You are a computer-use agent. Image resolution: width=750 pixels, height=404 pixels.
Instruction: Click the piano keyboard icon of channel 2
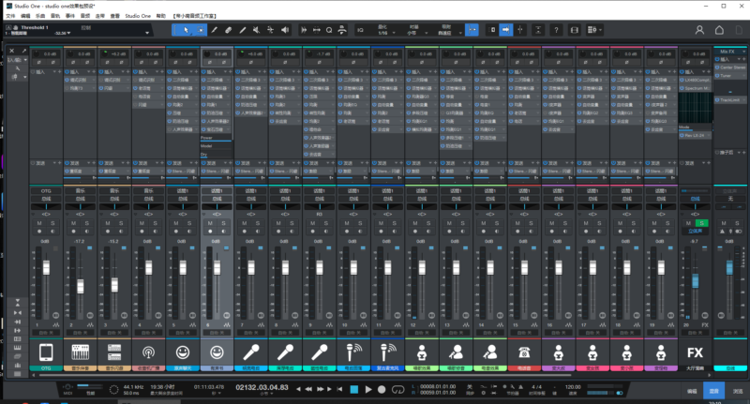coord(80,352)
